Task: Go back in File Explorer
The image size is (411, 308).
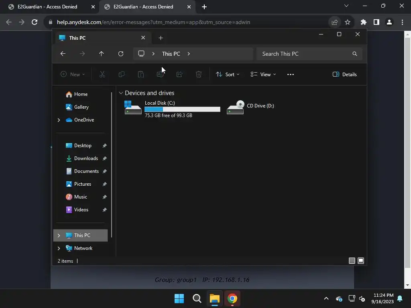Action: (63, 54)
